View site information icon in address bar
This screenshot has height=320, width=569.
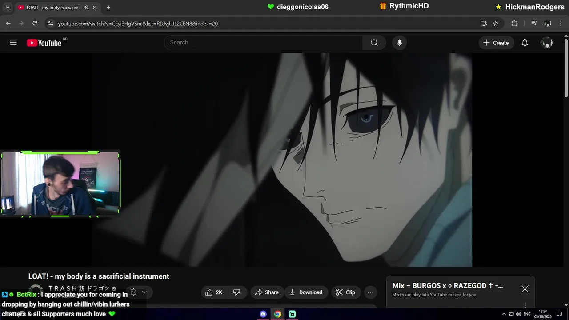pos(50,24)
